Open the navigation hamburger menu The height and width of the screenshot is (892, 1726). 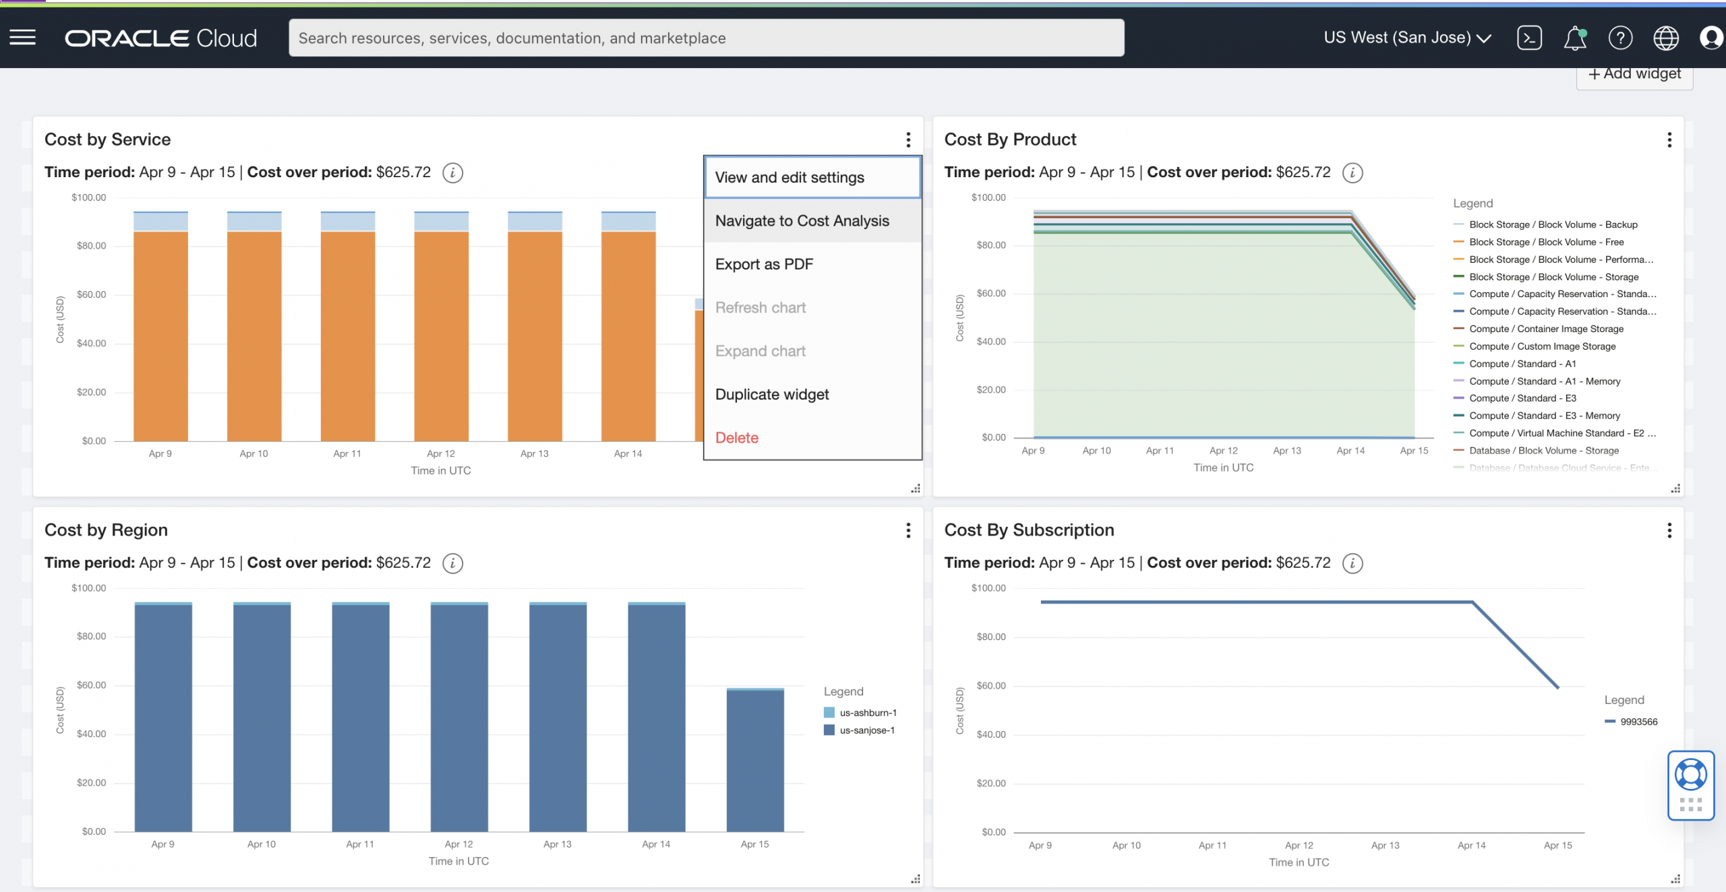(x=22, y=37)
